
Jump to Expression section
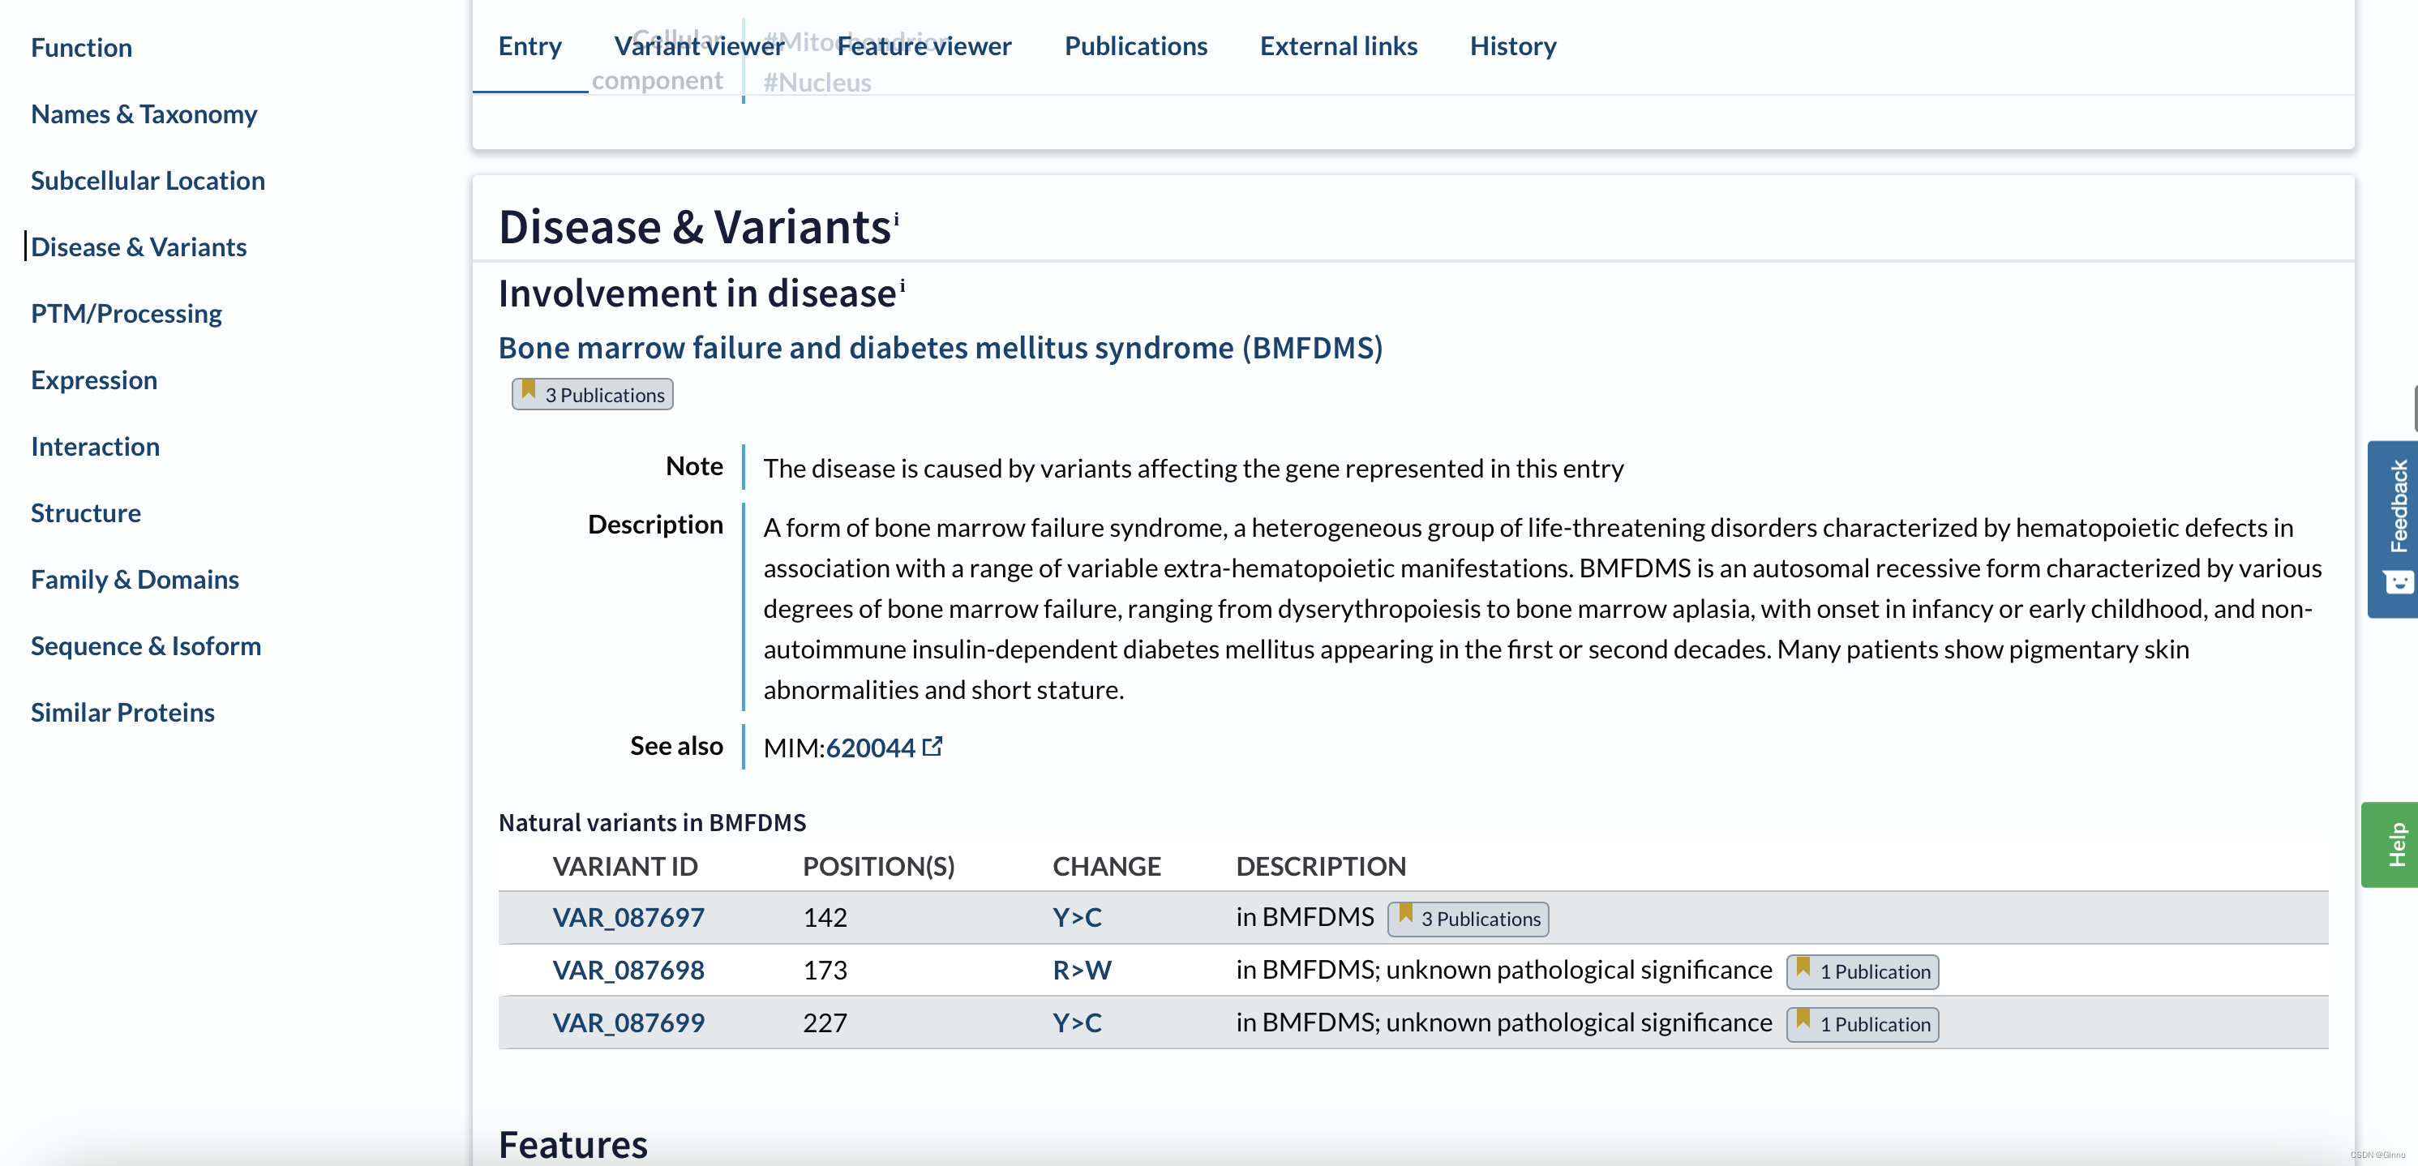pos(94,380)
